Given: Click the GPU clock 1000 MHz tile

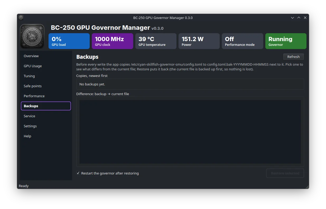Looking at the screenshot, I should tap(112, 41).
